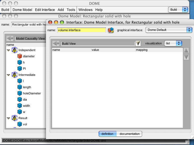Open the Tools menu
The width and height of the screenshot is (194, 145).
71,10
